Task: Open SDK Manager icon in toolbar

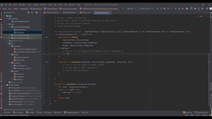Action: click(202, 9)
